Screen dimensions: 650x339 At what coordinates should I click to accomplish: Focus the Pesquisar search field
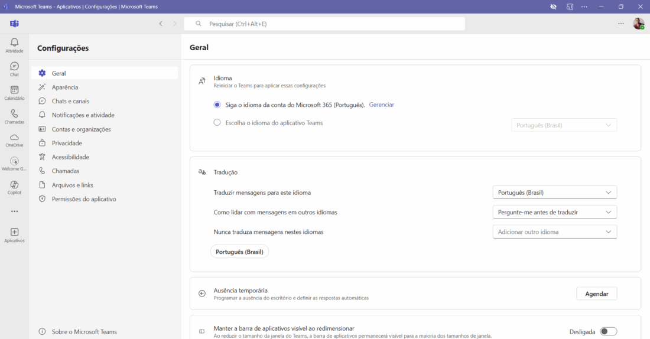tap(324, 24)
